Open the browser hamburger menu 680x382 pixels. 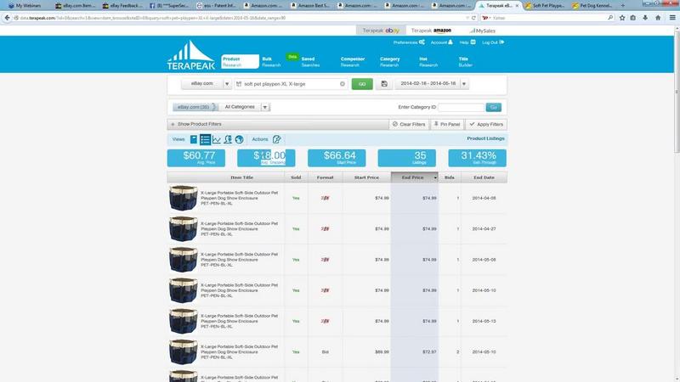[x=672, y=18]
